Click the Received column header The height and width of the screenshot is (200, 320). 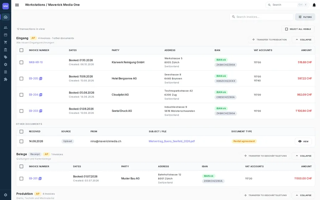click(x=35, y=132)
